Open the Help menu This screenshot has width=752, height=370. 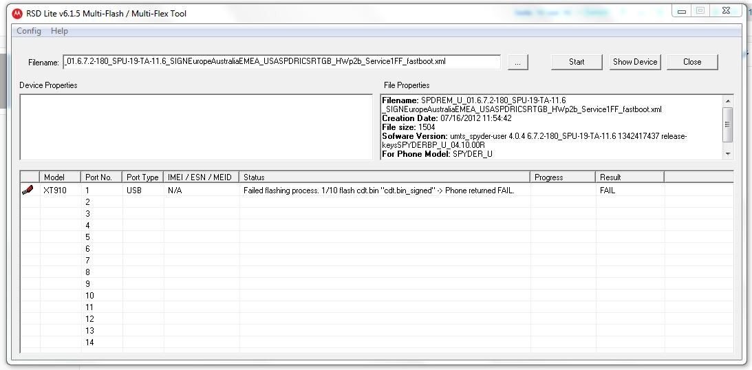tap(59, 31)
